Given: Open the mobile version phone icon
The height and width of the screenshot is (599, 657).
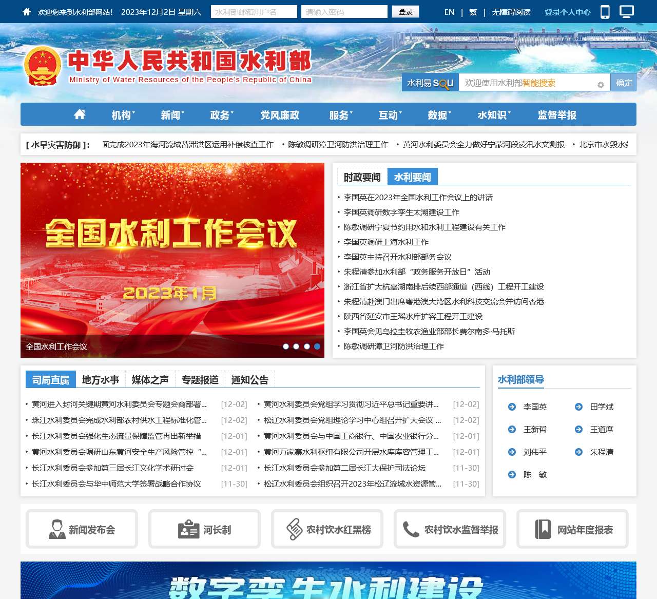Looking at the screenshot, I should 605,12.
